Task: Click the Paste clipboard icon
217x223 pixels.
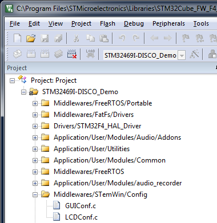Action: click(104, 38)
